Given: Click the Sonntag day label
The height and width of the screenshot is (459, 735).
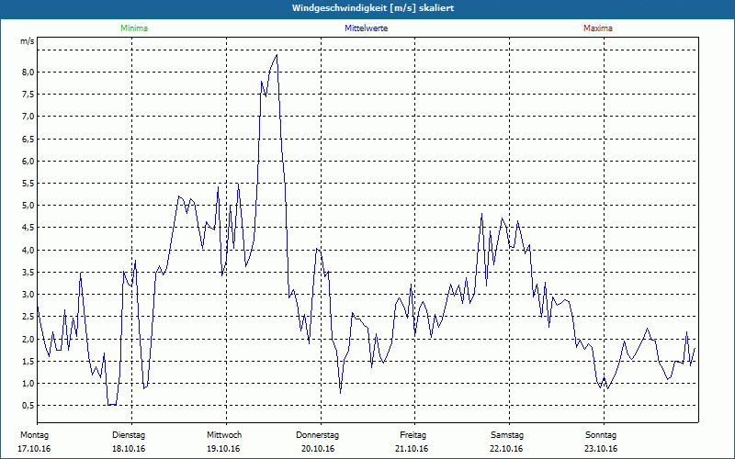Looking at the screenshot, I should (x=601, y=435).
